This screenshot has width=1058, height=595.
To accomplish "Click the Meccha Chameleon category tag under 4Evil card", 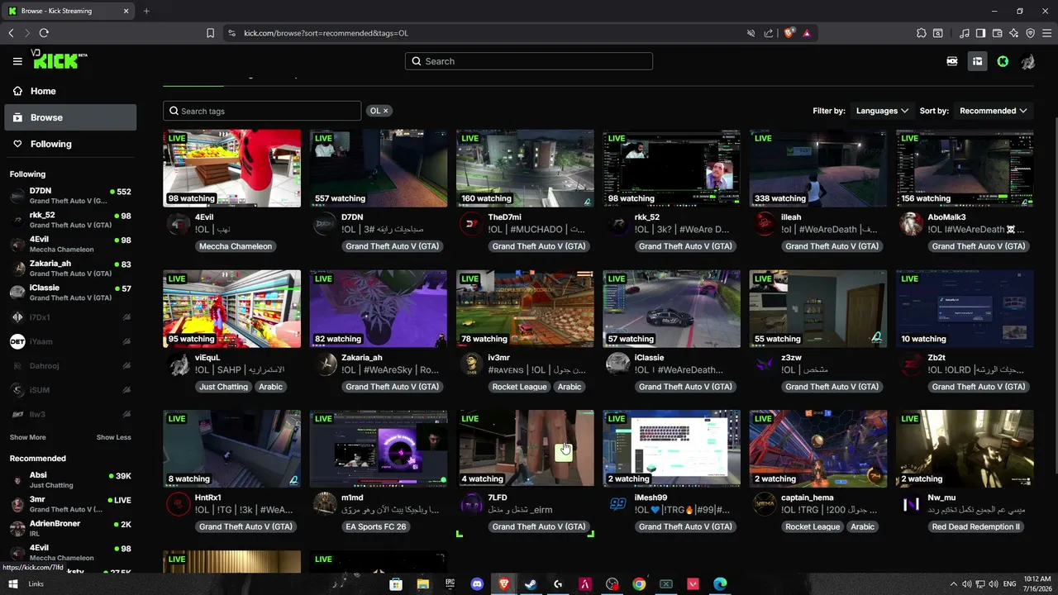I will (236, 246).
